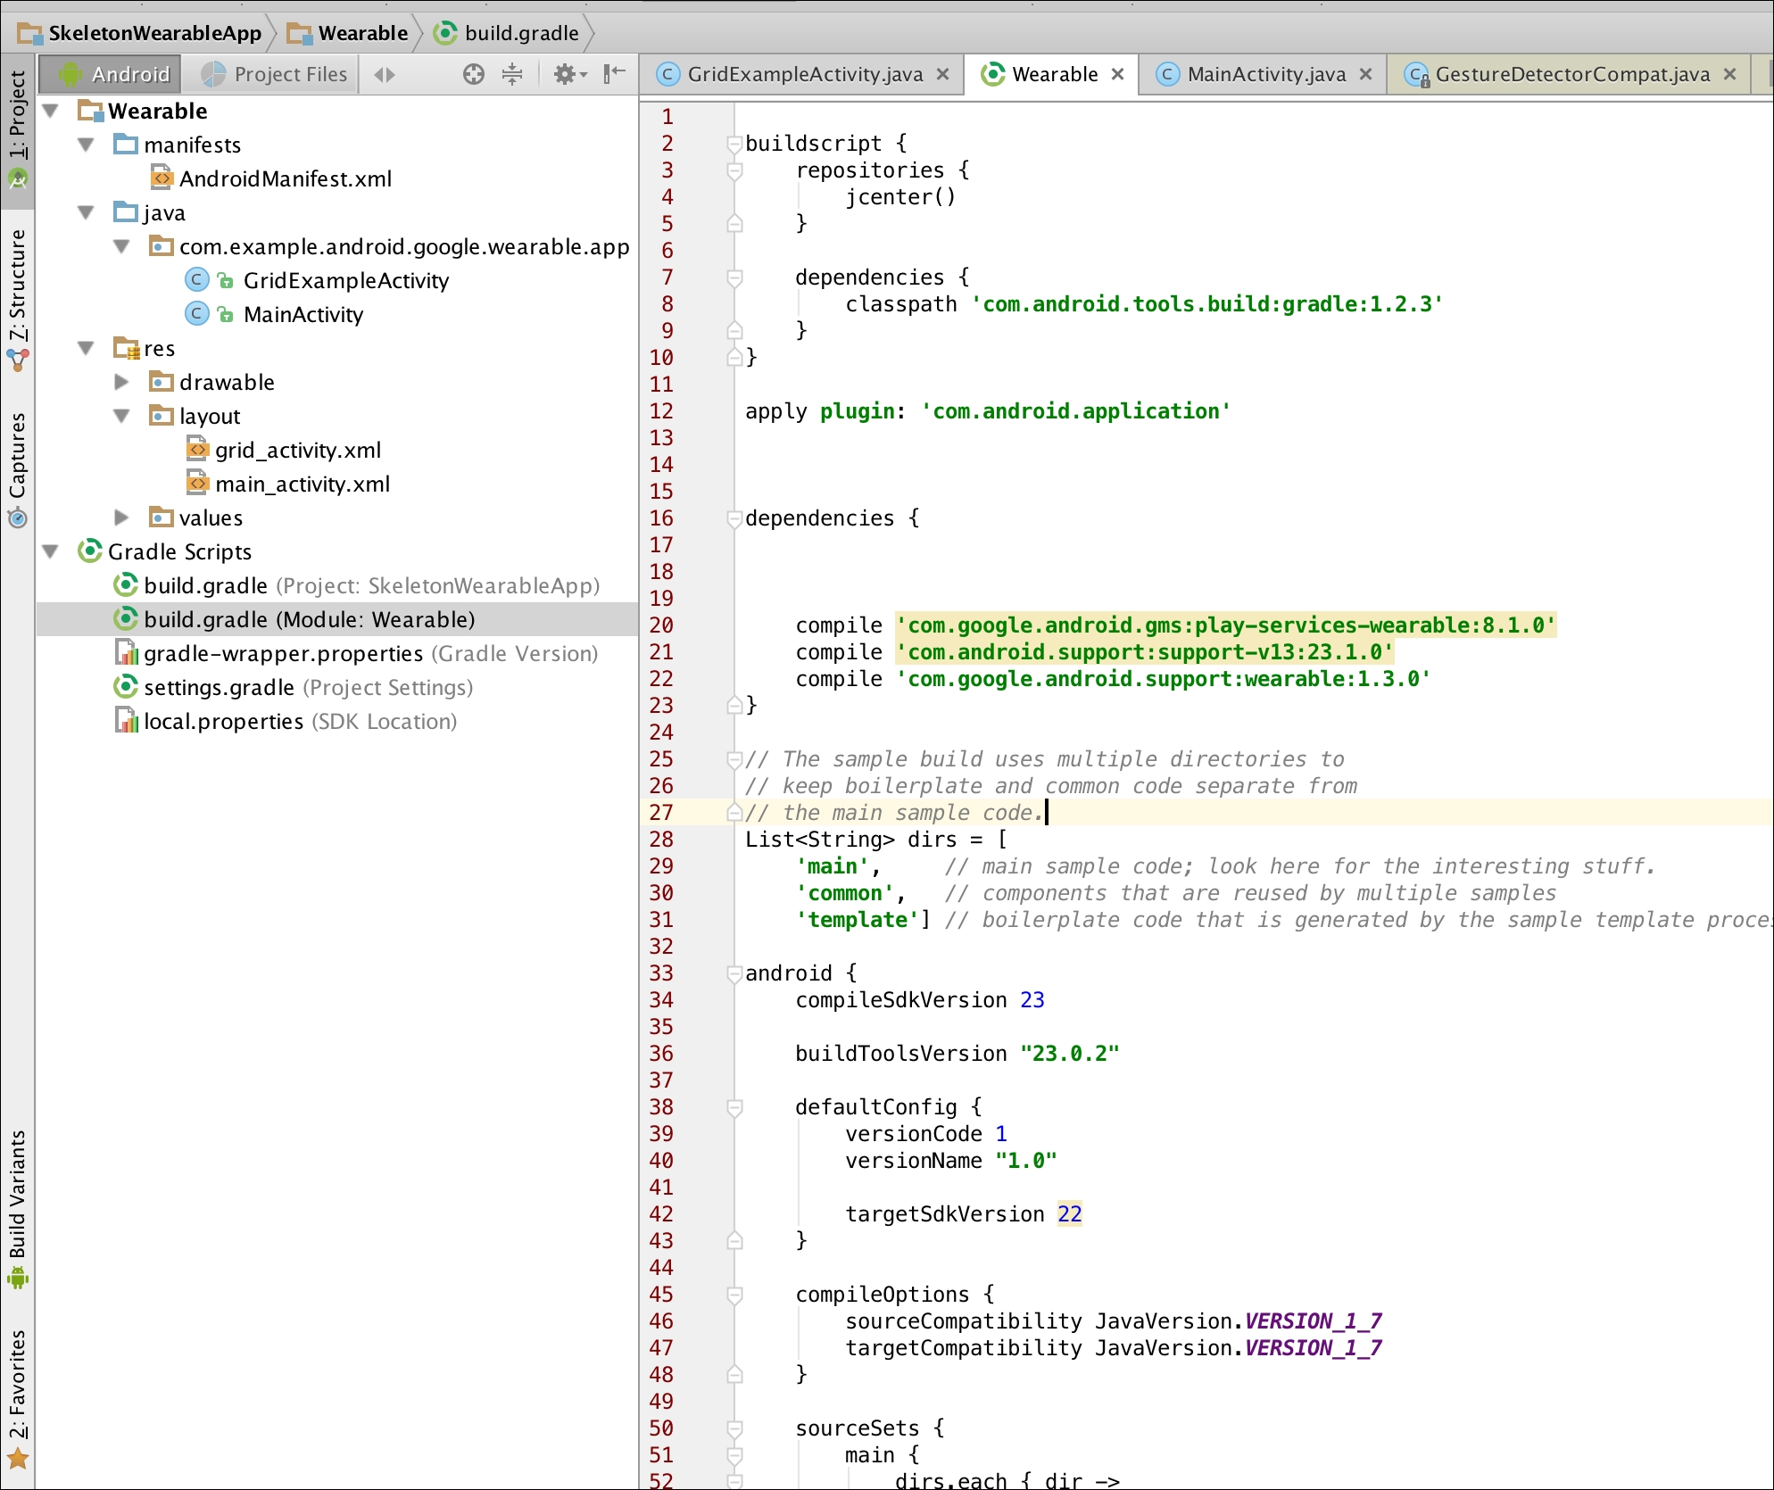Screen dimensions: 1774x1490
Task: Close the MainActivity.java tab
Action: [1365, 74]
